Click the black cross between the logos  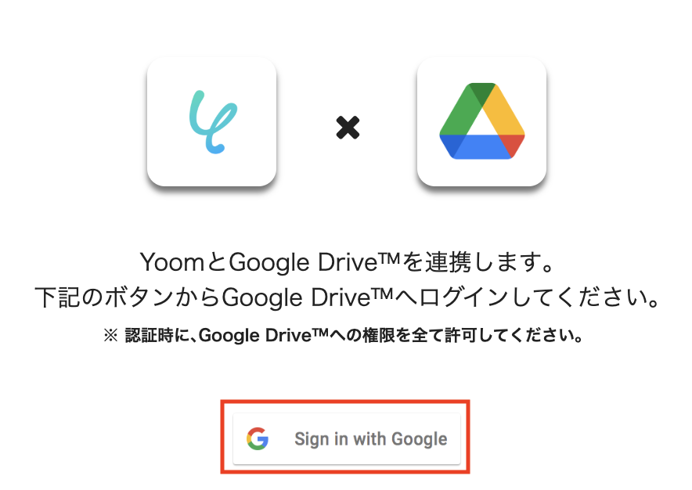pos(348,128)
